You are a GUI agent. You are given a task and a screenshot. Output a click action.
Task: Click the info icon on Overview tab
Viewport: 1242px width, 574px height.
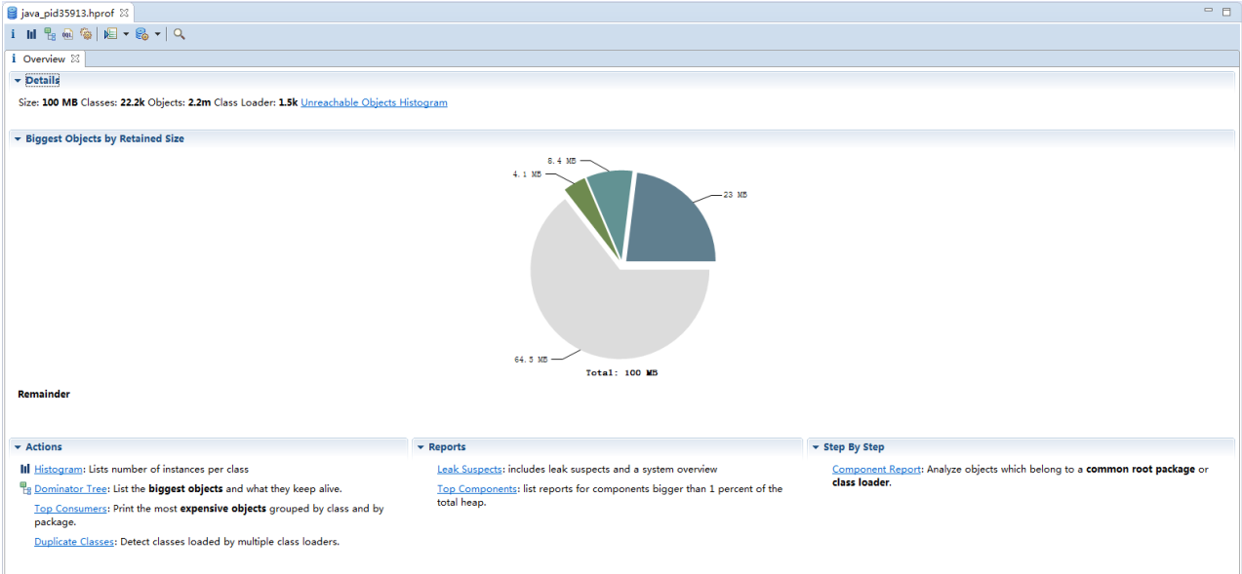pos(14,58)
